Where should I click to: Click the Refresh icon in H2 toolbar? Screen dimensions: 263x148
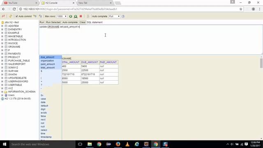[x=11, y=16]
